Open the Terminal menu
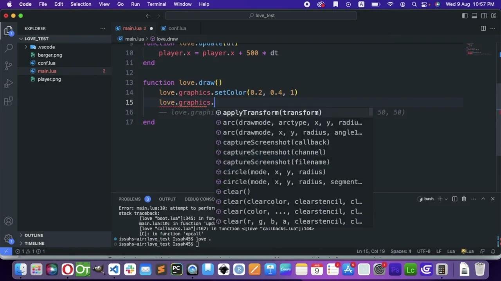The height and width of the screenshot is (281, 501). 157,4
